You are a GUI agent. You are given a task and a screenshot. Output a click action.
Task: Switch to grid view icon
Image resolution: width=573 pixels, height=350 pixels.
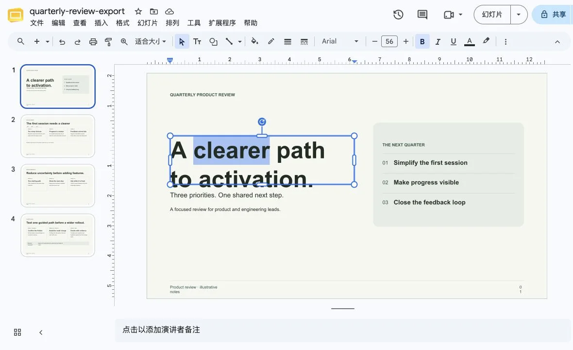(17, 332)
